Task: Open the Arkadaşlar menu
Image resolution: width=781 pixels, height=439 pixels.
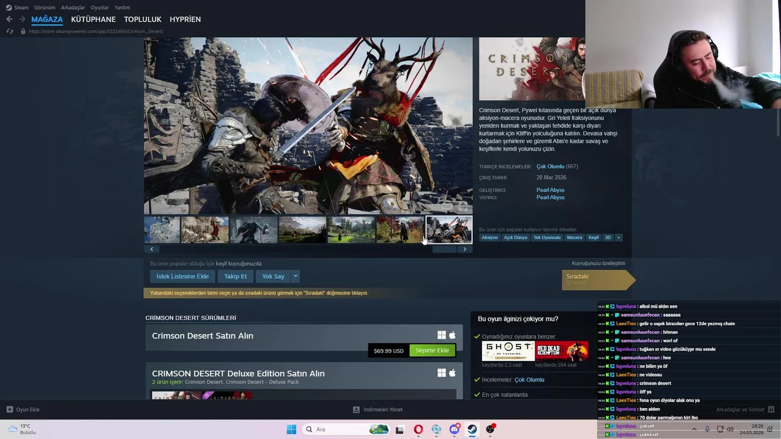Action: coord(73,7)
